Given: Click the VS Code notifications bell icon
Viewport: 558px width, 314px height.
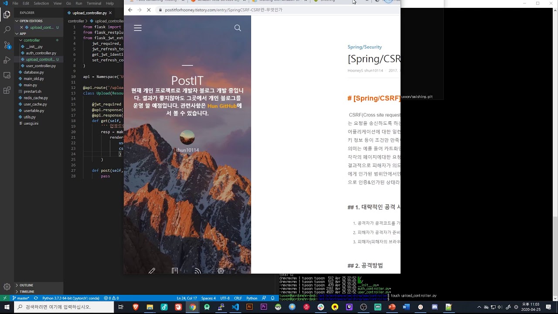Looking at the screenshot, I should 272,298.
